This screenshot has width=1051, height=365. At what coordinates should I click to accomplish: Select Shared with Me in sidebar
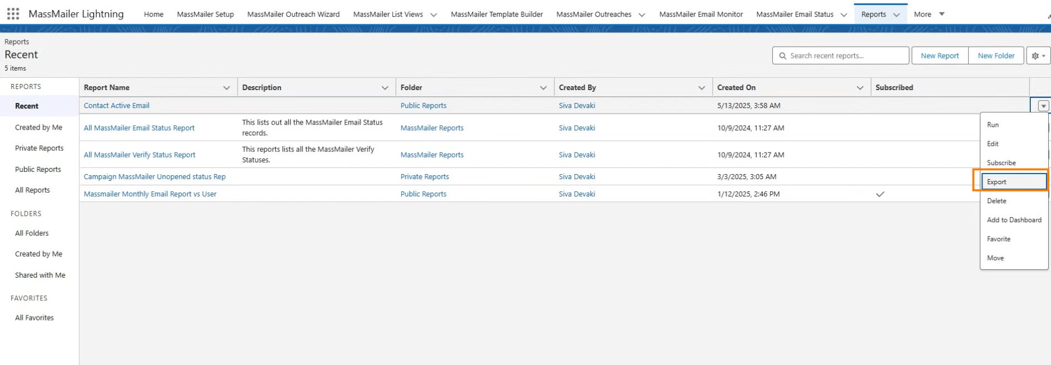pyautogui.click(x=40, y=275)
